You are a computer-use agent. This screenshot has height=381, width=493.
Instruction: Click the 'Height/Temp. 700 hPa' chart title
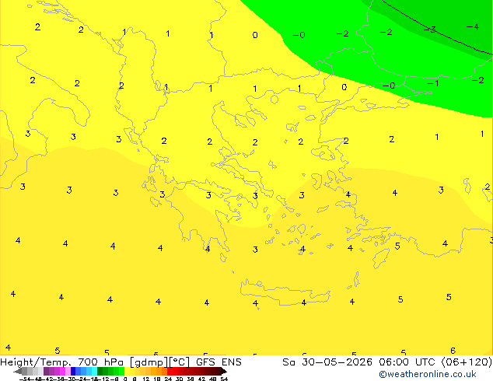61,362
